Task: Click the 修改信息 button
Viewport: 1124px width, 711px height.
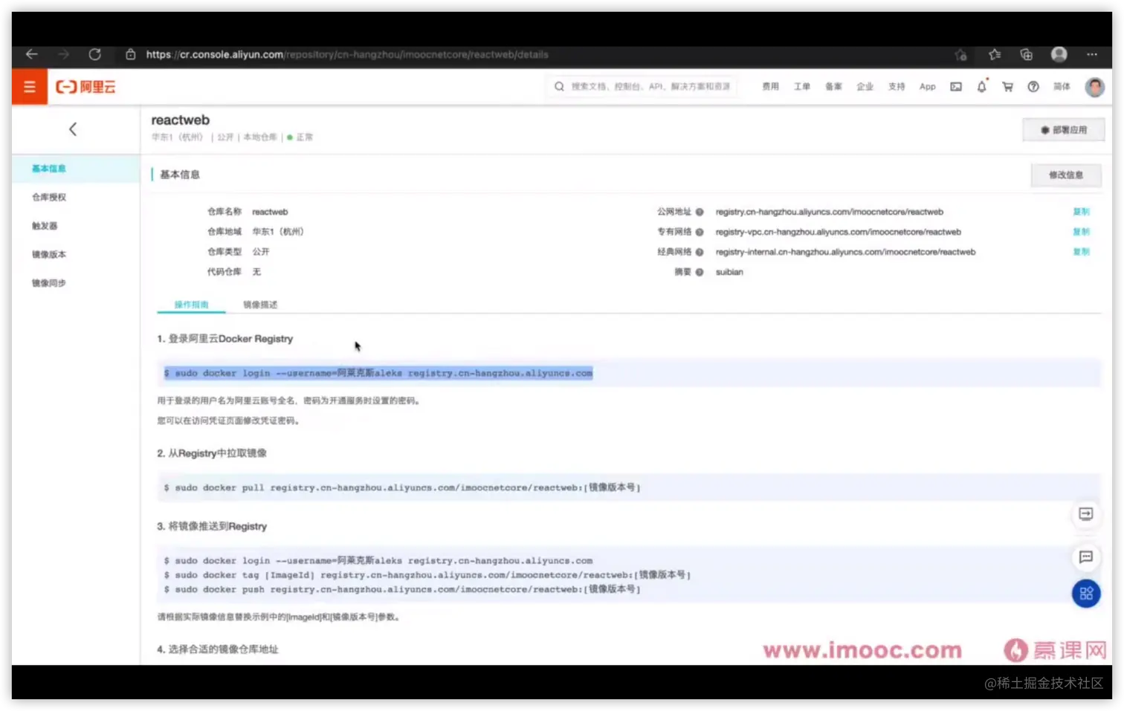Action: click(x=1066, y=175)
